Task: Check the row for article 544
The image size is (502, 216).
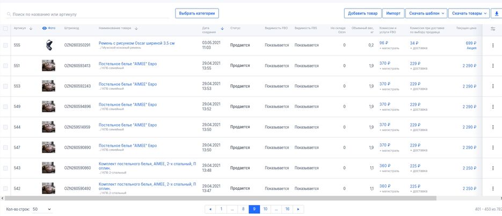Action: (5, 127)
